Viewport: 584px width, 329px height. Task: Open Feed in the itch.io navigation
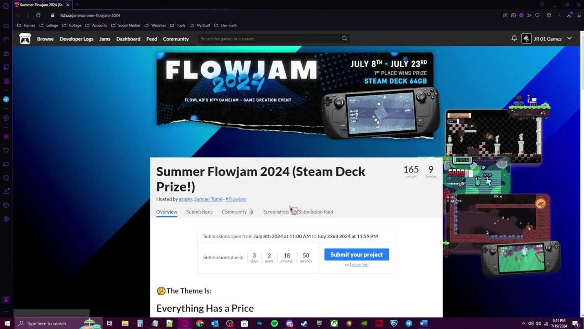point(151,39)
